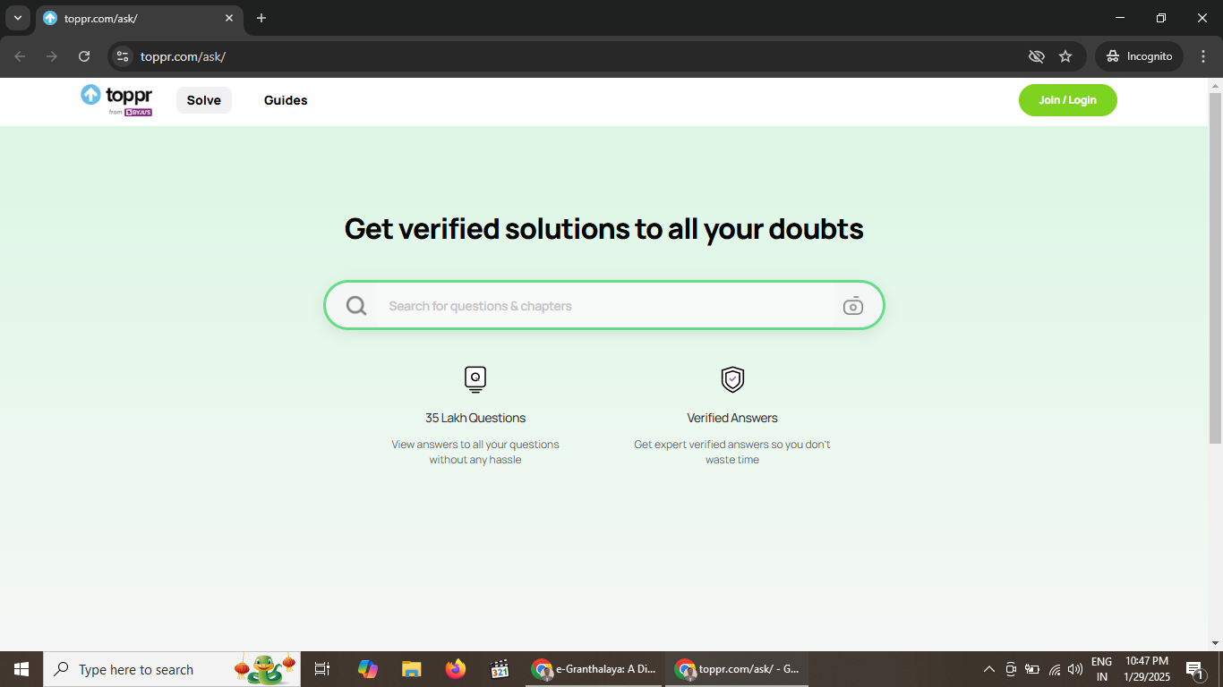This screenshot has height=687, width=1223.
Task: Select the toppr.com/ask/ browser tab
Action: tap(140, 18)
